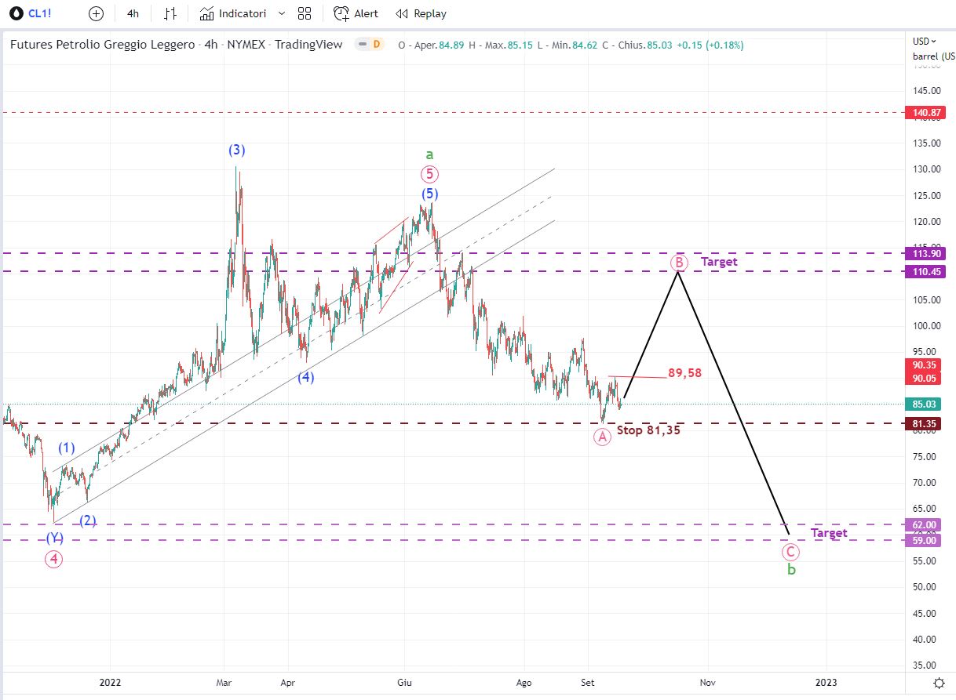Click the 85.03 current price label

pos(924,404)
